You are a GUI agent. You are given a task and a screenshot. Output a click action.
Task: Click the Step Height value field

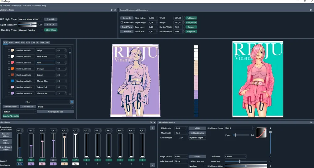click(x=153, y=18)
